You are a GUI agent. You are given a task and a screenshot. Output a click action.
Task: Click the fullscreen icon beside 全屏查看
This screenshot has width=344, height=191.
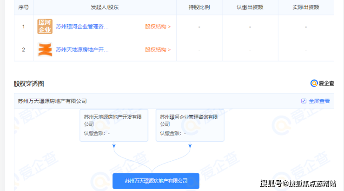click(x=304, y=101)
